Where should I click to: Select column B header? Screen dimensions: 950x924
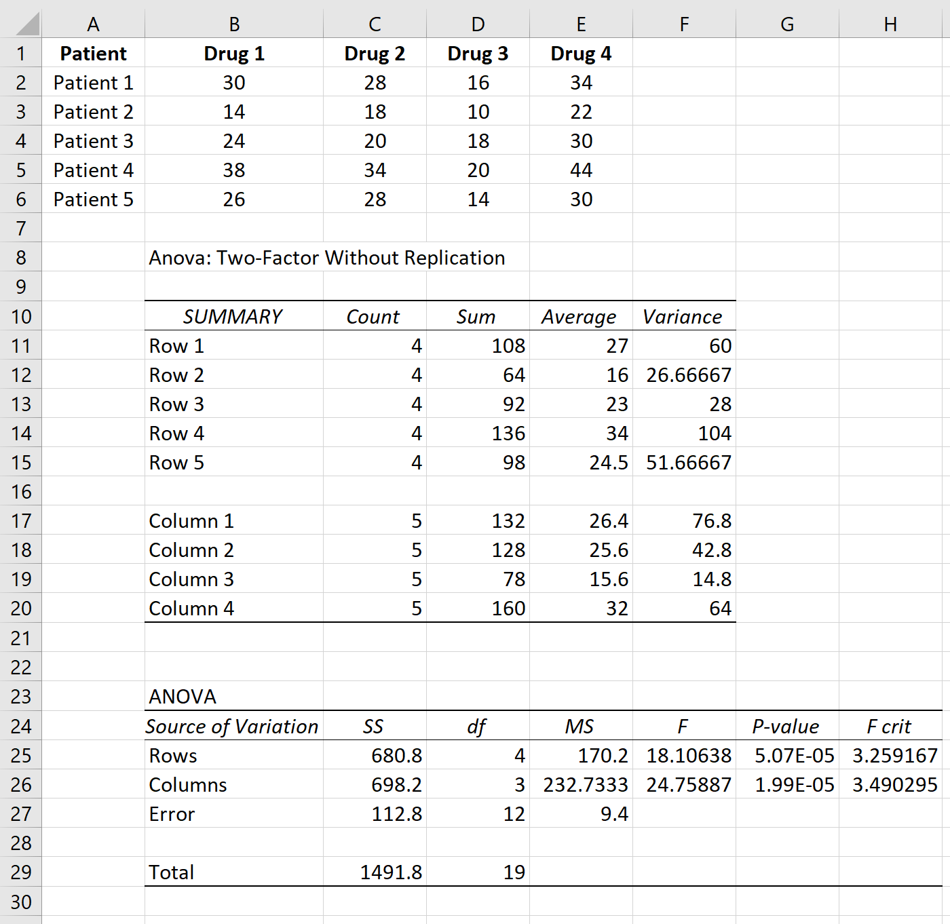tap(234, 24)
